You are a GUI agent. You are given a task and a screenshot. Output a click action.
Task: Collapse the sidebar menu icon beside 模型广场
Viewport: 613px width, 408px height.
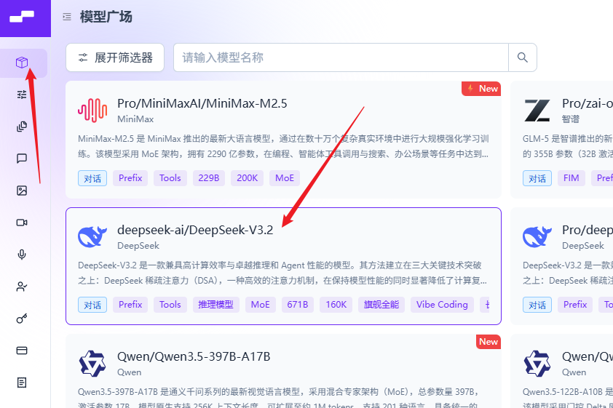(x=67, y=17)
